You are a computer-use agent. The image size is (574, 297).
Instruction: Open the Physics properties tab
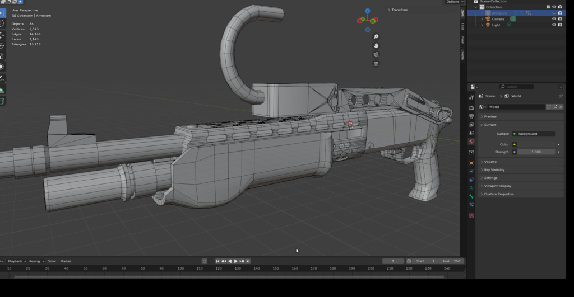click(x=471, y=171)
